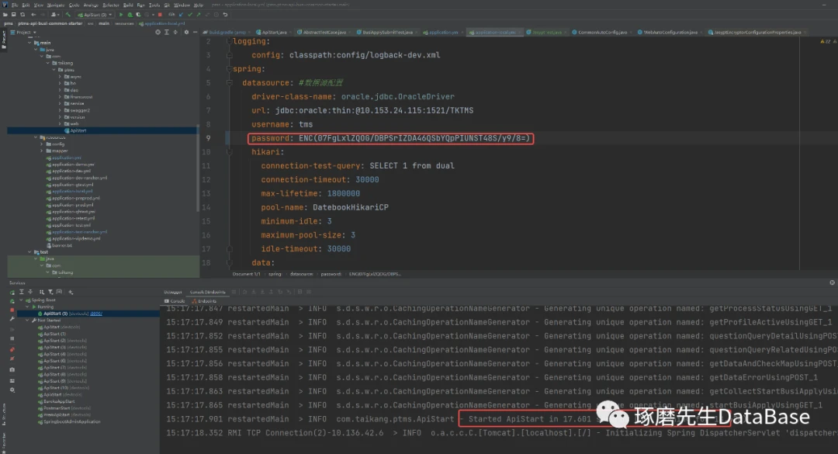Screen dimensions: 838x454
Task: Open the ApiStart run configuration dropdown
Action: tap(95, 15)
